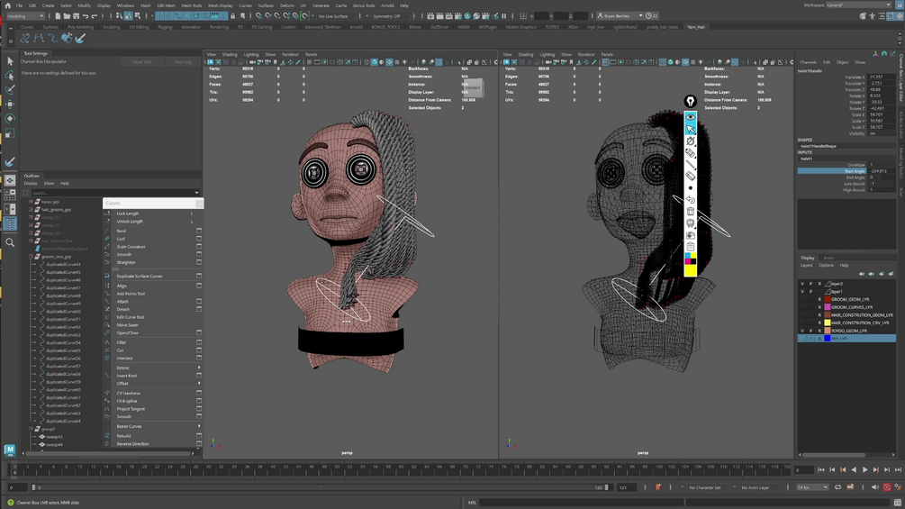
Task: Click the Start Angle value field
Action: (x=882, y=171)
